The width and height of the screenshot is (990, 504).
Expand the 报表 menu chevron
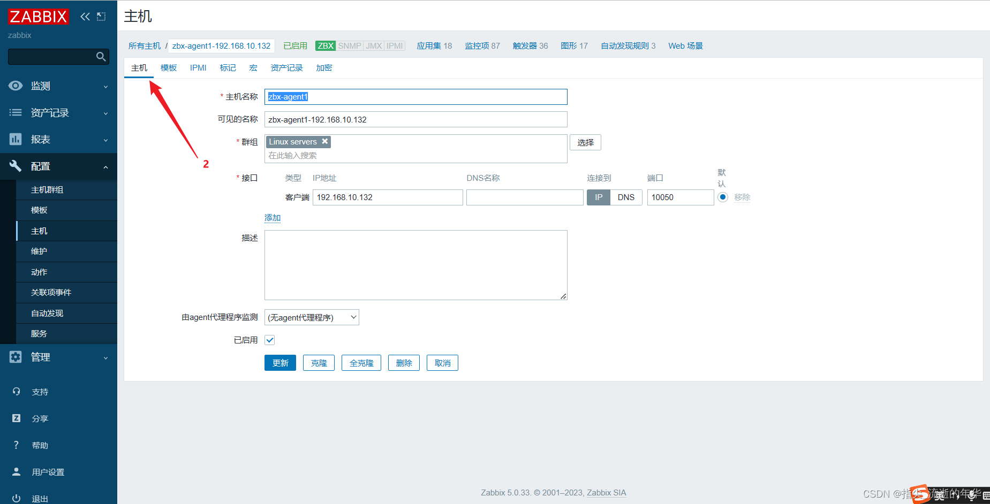[105, 140]
